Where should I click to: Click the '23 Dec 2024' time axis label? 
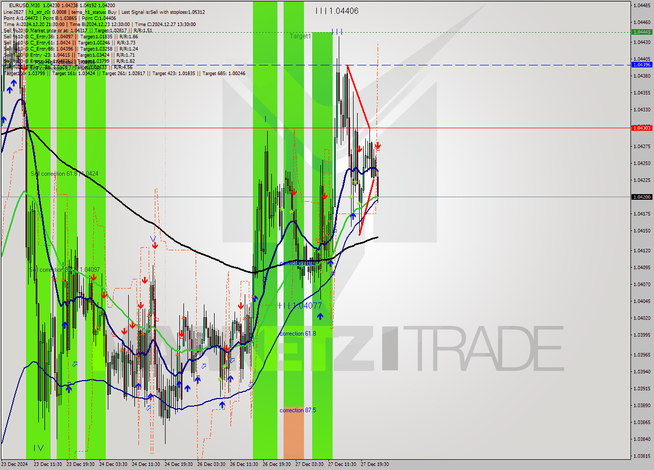click(x=15, y=464)
